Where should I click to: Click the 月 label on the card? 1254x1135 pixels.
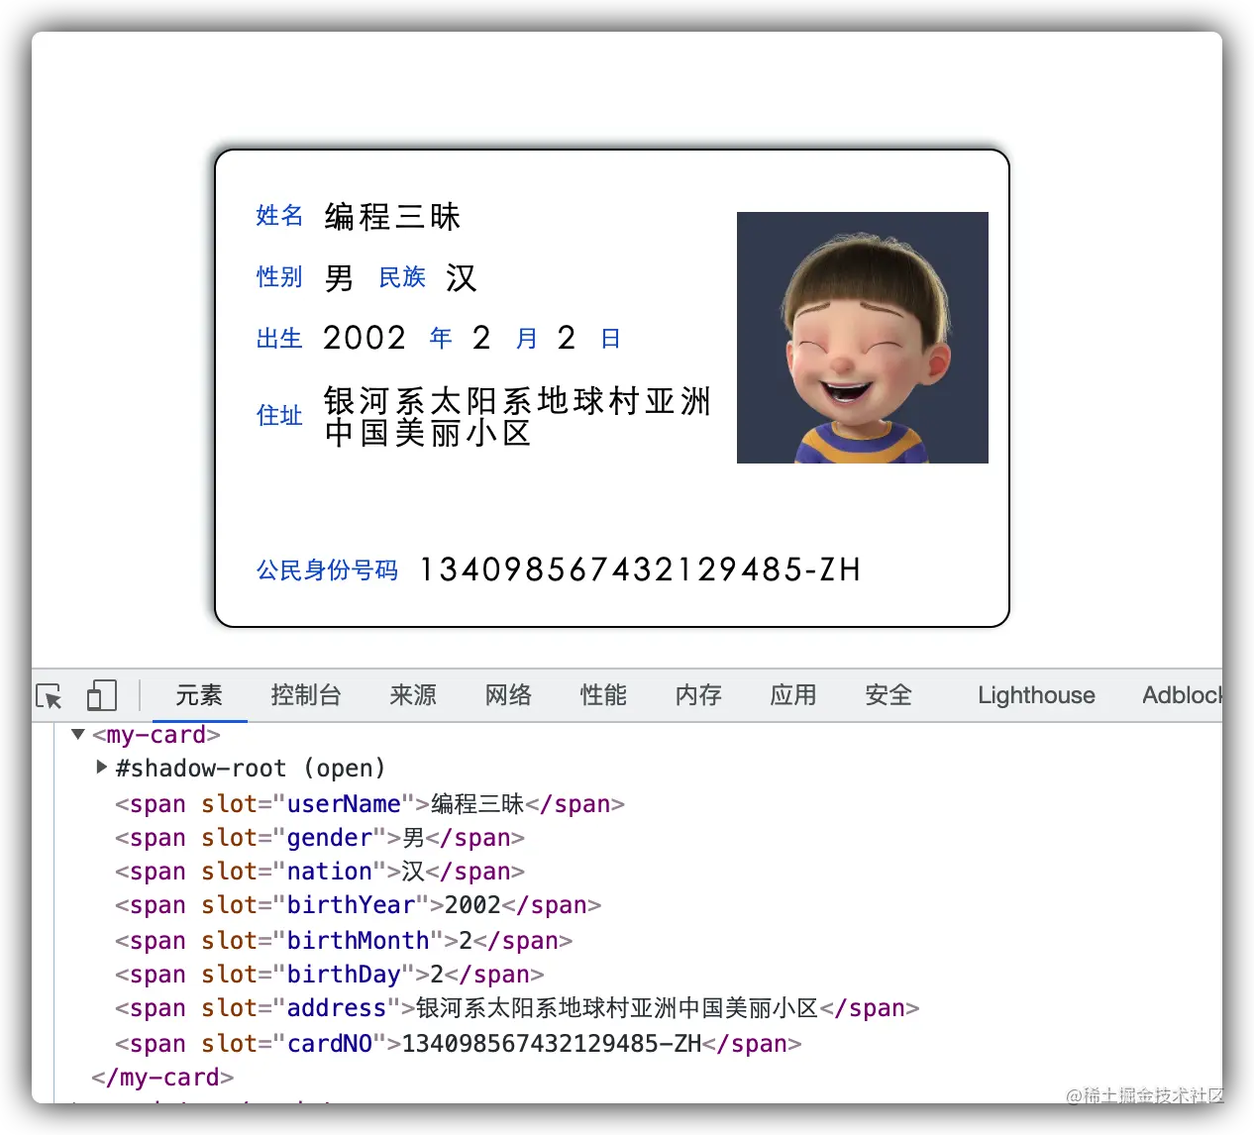click(527, 339)
